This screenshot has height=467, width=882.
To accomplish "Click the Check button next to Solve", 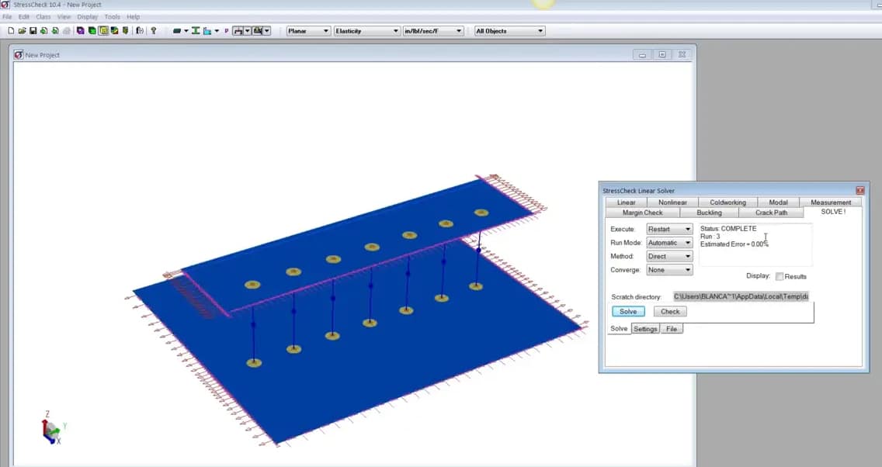I will pyautogui.click(x=669, y=311).
